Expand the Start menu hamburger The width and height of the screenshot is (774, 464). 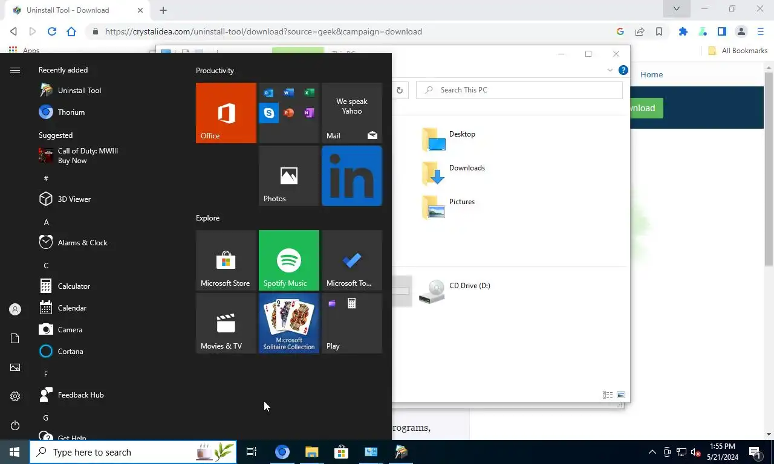click(15, 71)
